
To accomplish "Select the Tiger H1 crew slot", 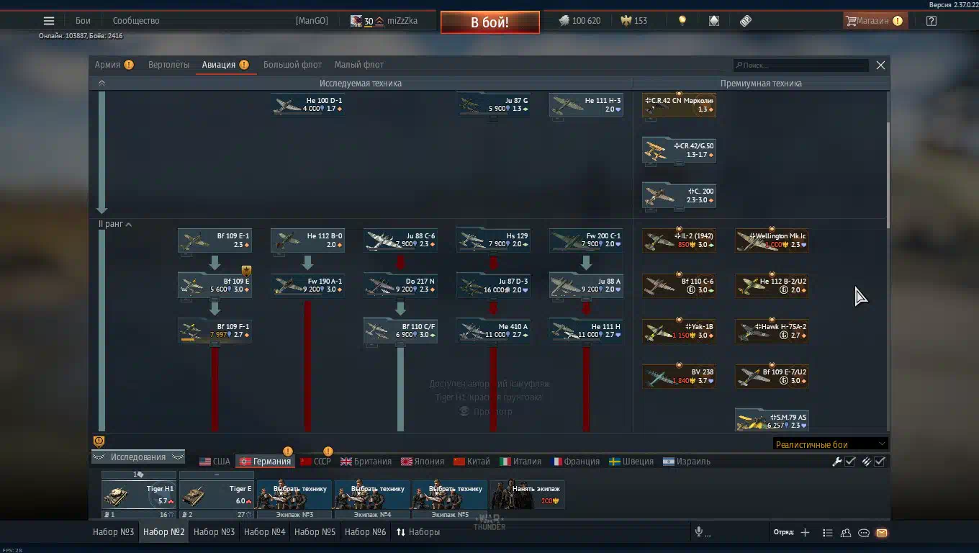I will tap(139, 495).
